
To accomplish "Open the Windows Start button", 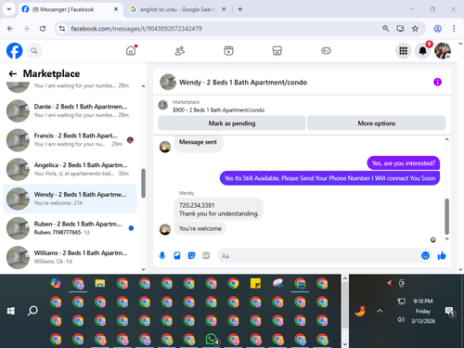I will [11, 311].
